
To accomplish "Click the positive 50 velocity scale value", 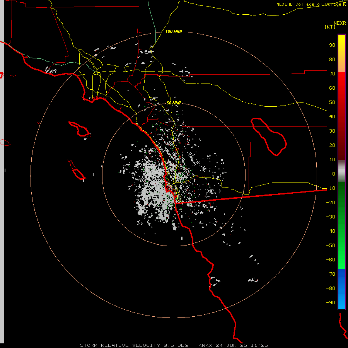I will click(332, 102).
